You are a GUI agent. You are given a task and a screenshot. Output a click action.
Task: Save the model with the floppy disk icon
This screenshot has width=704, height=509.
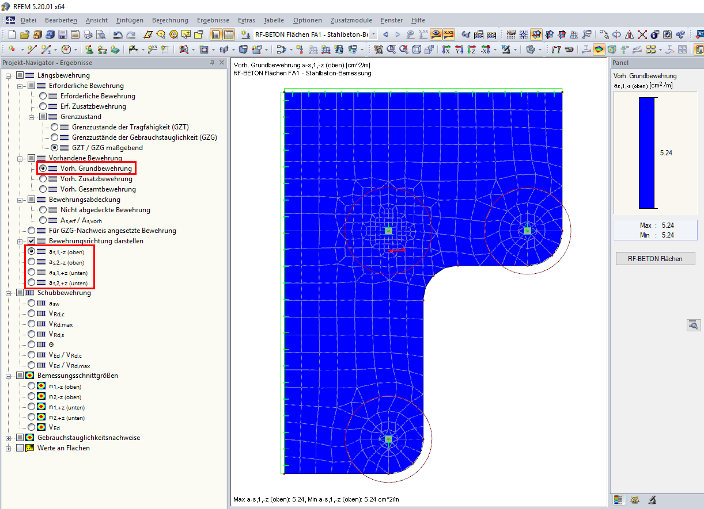(x=62, y=35)
